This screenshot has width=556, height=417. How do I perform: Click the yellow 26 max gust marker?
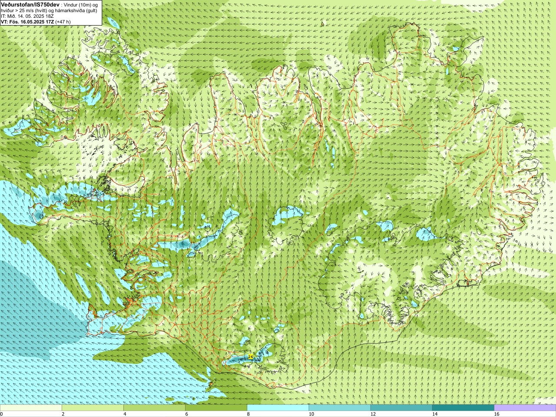pyautogui.click(x=251, y=357)
